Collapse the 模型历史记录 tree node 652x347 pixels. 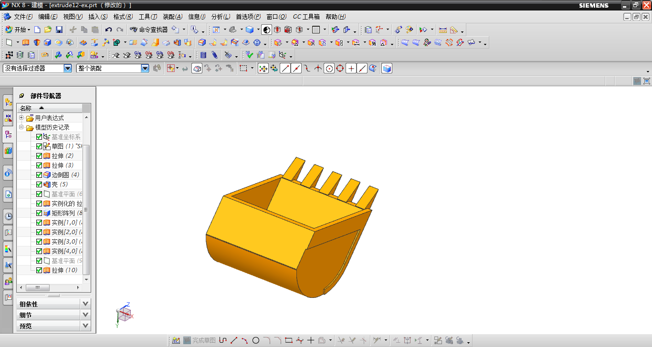click(x=21, y=127)
